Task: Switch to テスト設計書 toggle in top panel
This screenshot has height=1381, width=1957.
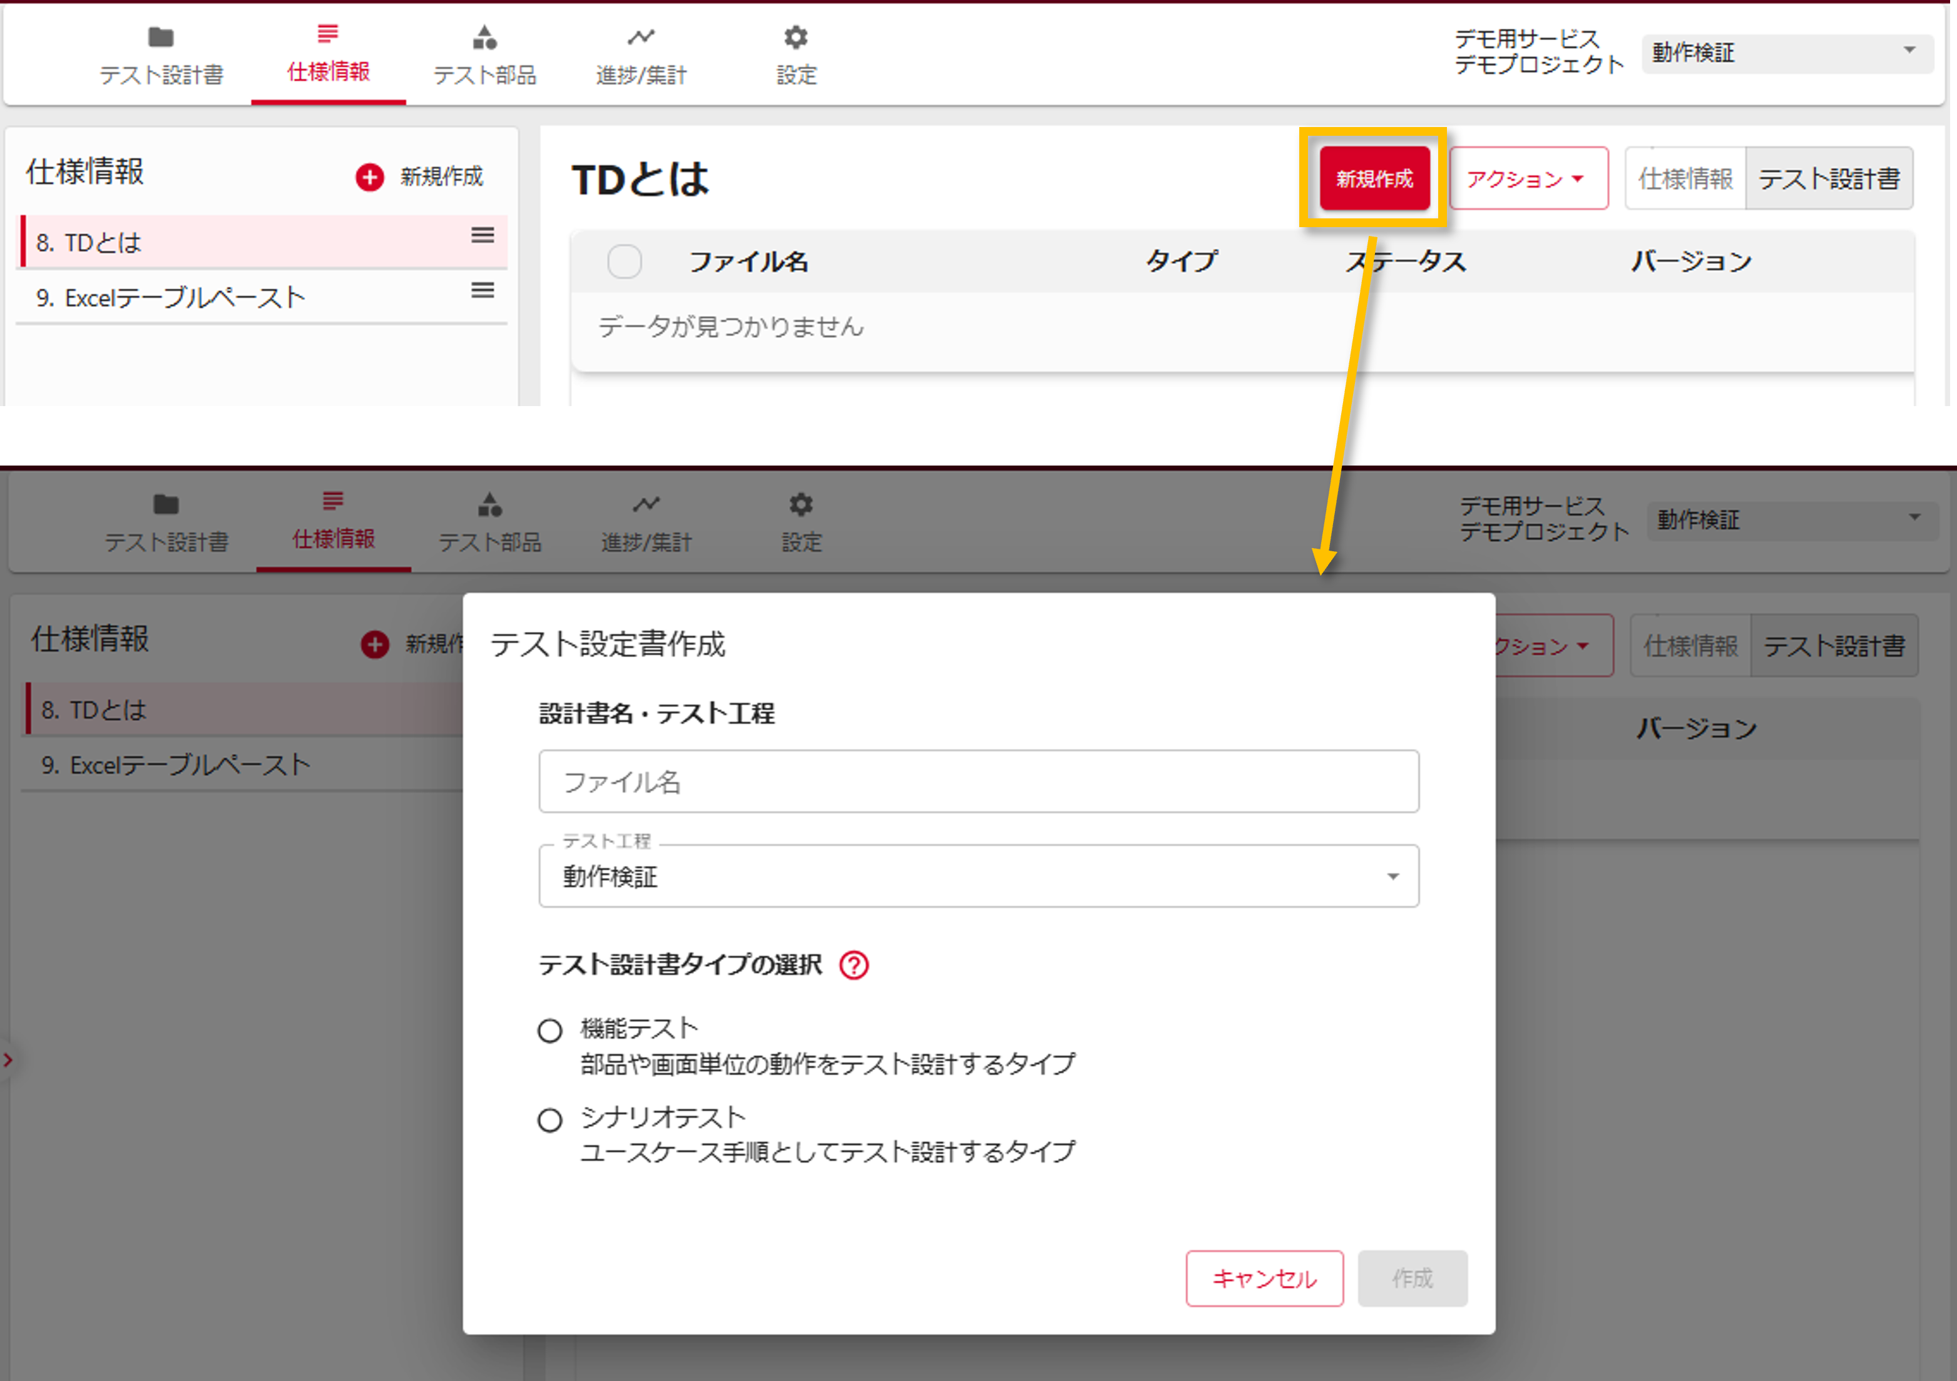Action: [1829, 178]
